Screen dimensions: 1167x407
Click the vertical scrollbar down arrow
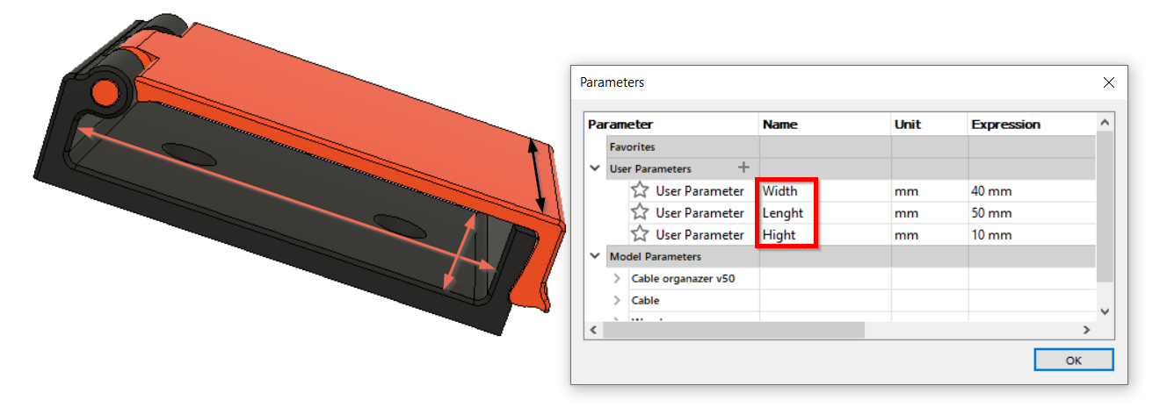(x=1105, y=311)
